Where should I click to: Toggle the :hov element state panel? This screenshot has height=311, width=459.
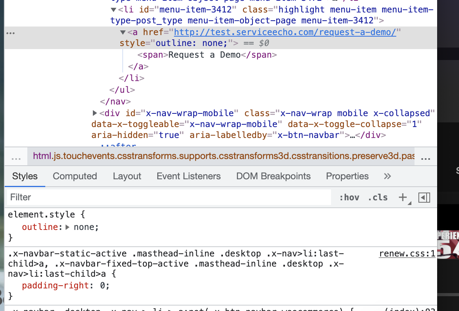tap(349, 198)
